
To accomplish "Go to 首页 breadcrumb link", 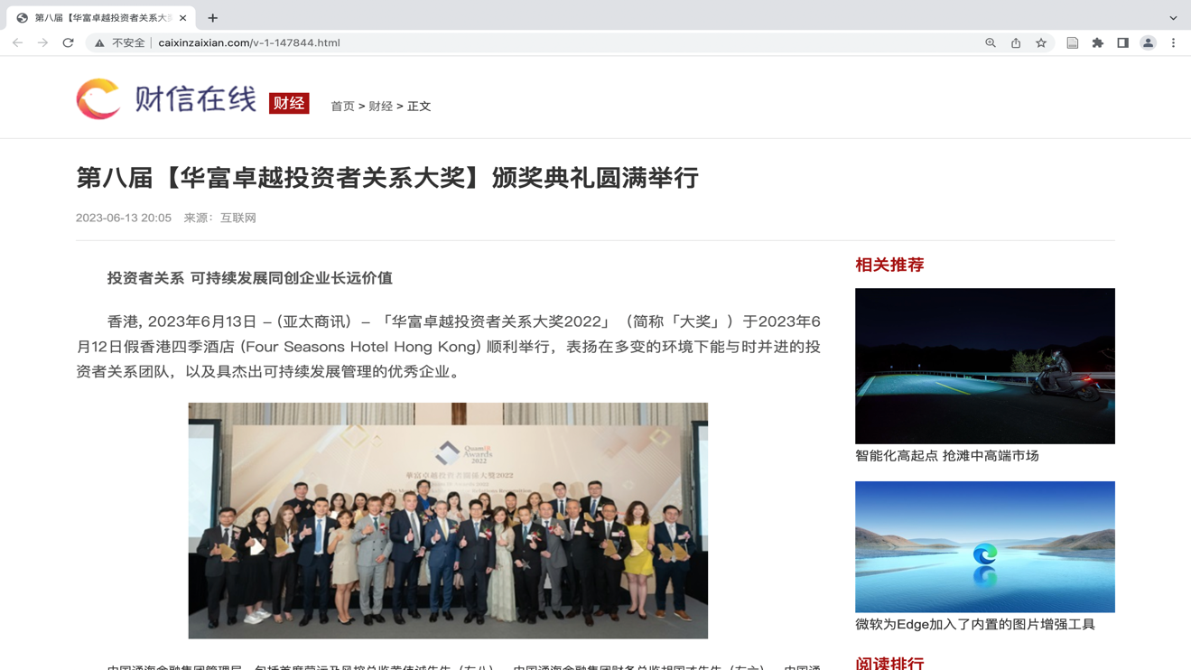I will click(x=342, y=107).
